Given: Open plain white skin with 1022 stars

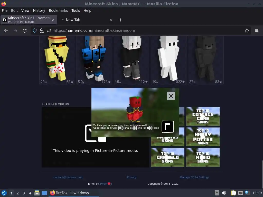Looking at the screenshot, I should point(168,60).
